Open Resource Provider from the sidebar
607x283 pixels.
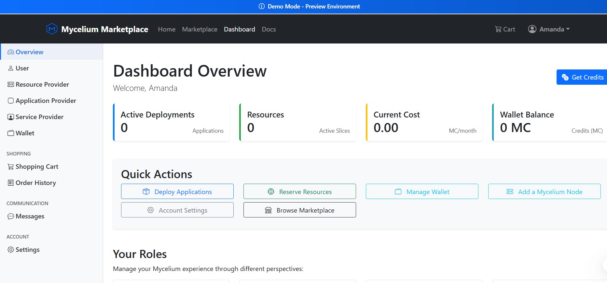pyautogui.click(x=42, y=84)
